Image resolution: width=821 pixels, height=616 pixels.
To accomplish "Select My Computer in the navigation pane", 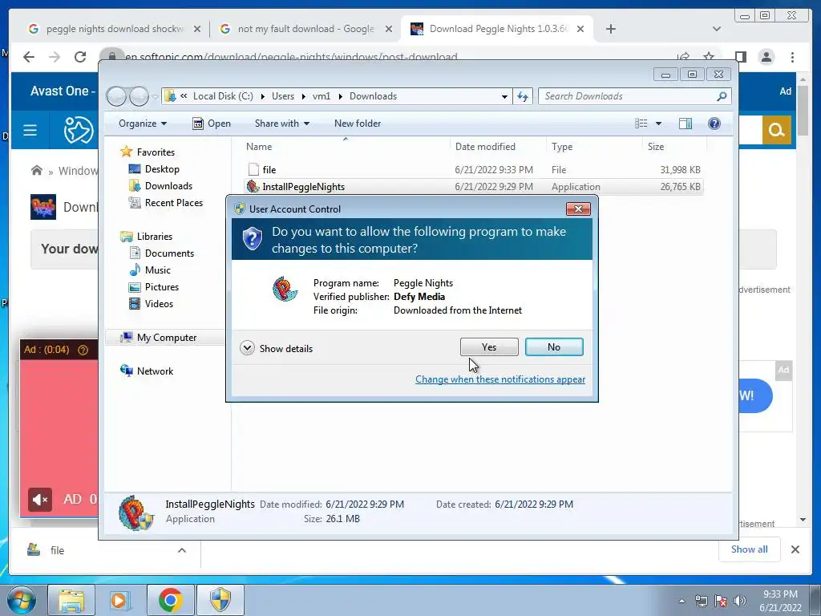I will pos(167,338).
